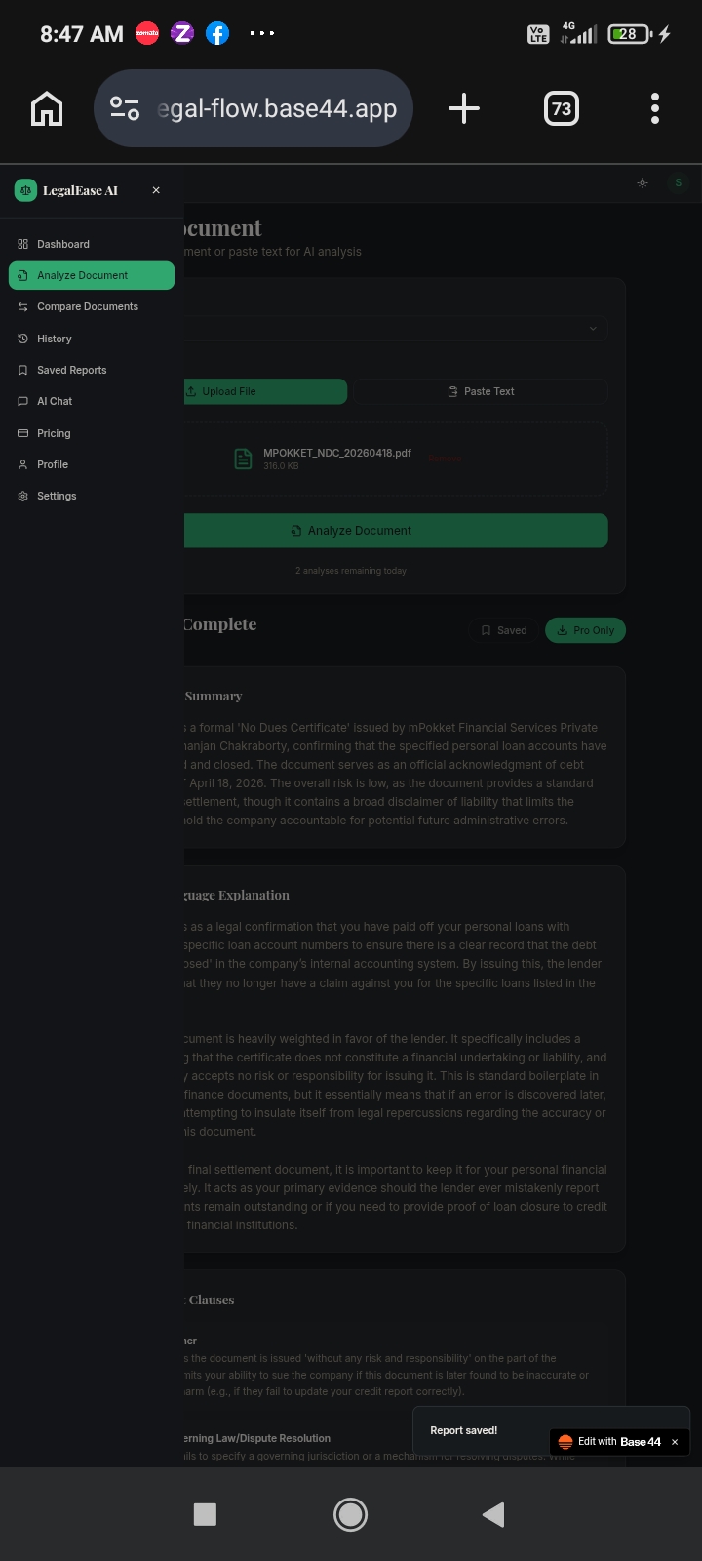Open browser three-dot overflow menu
Viewport: 702px width, 1561px height.
pyautogui.click(x=655, y=108)
